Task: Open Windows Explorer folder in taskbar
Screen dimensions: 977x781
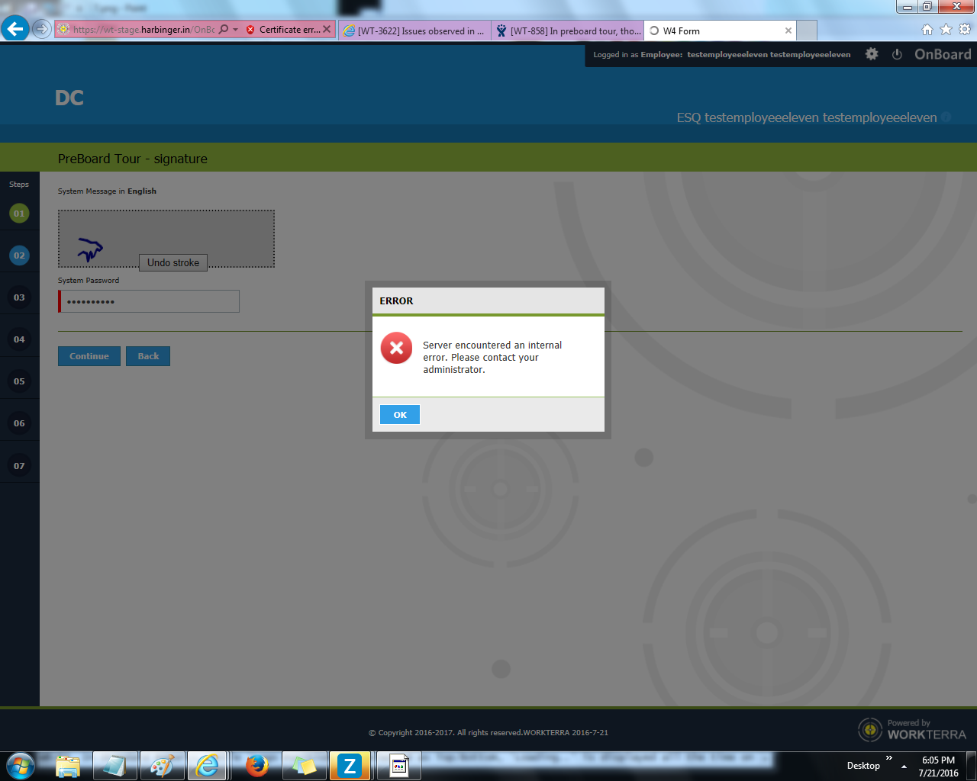Action: point(68,765)
